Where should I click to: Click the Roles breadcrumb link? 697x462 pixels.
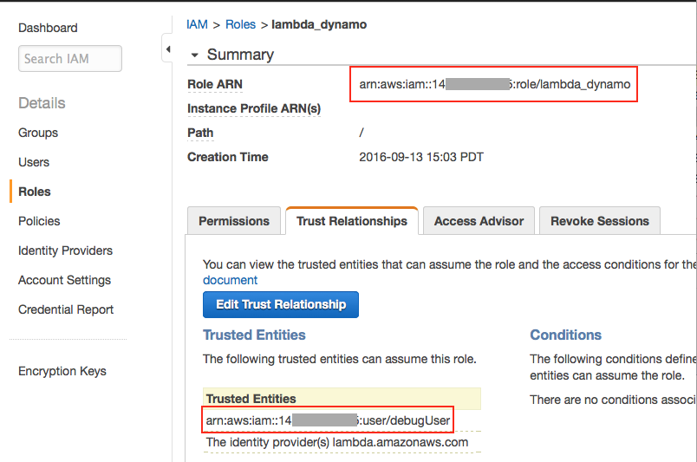pyautogui.click(x=240, y=24)
